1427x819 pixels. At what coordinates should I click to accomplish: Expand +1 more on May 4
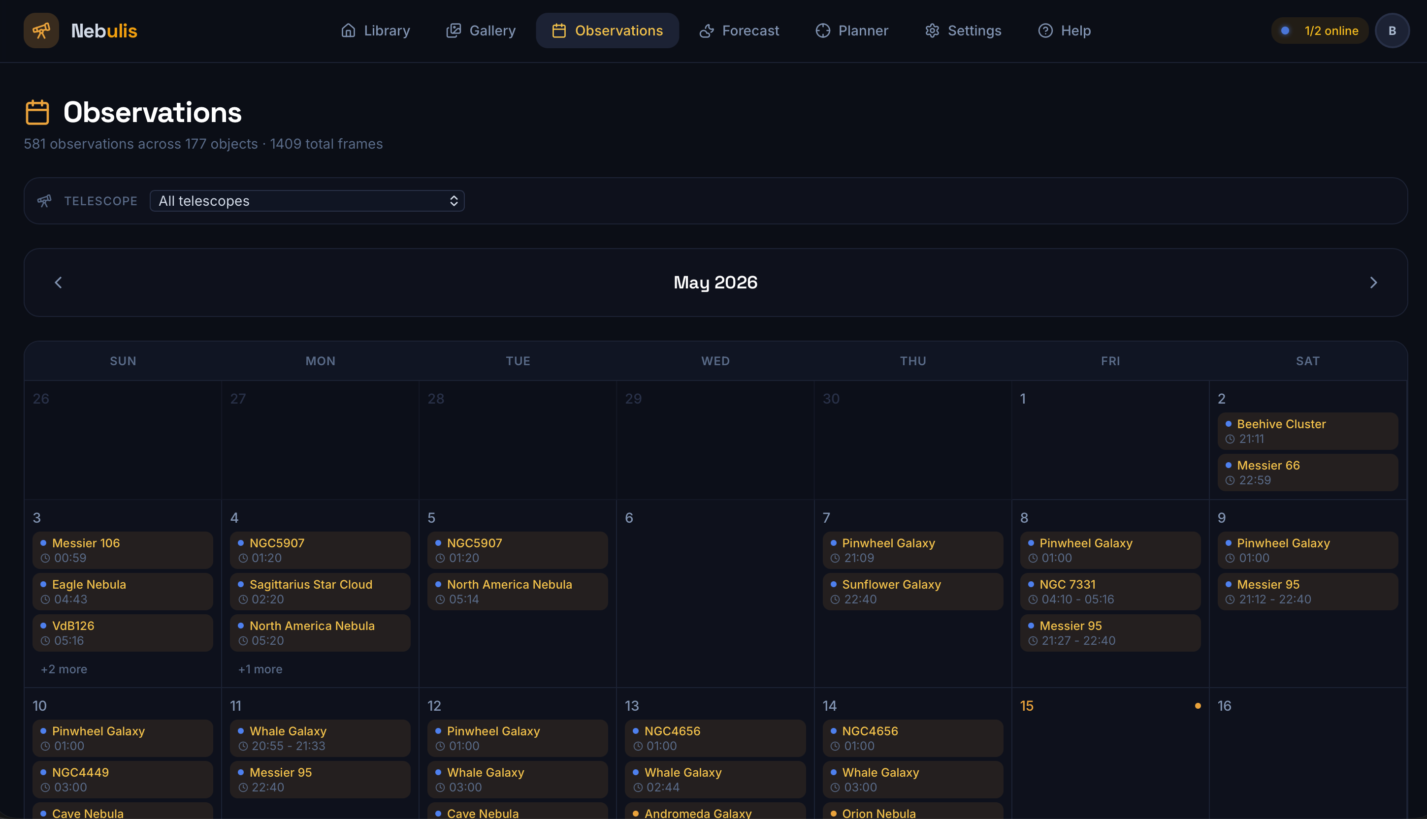(260, 669)
